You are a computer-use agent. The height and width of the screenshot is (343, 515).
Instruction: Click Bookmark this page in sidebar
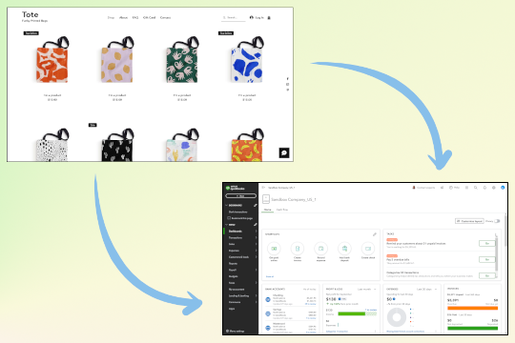[240, 218]
